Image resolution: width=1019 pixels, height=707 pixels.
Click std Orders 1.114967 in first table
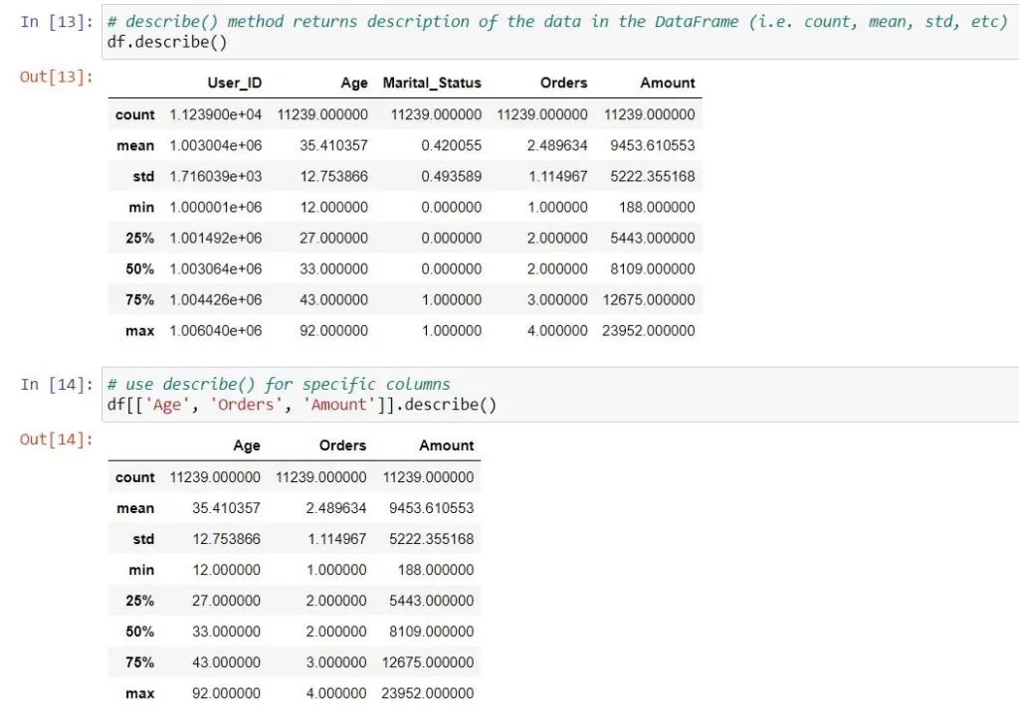click(557, 177)
